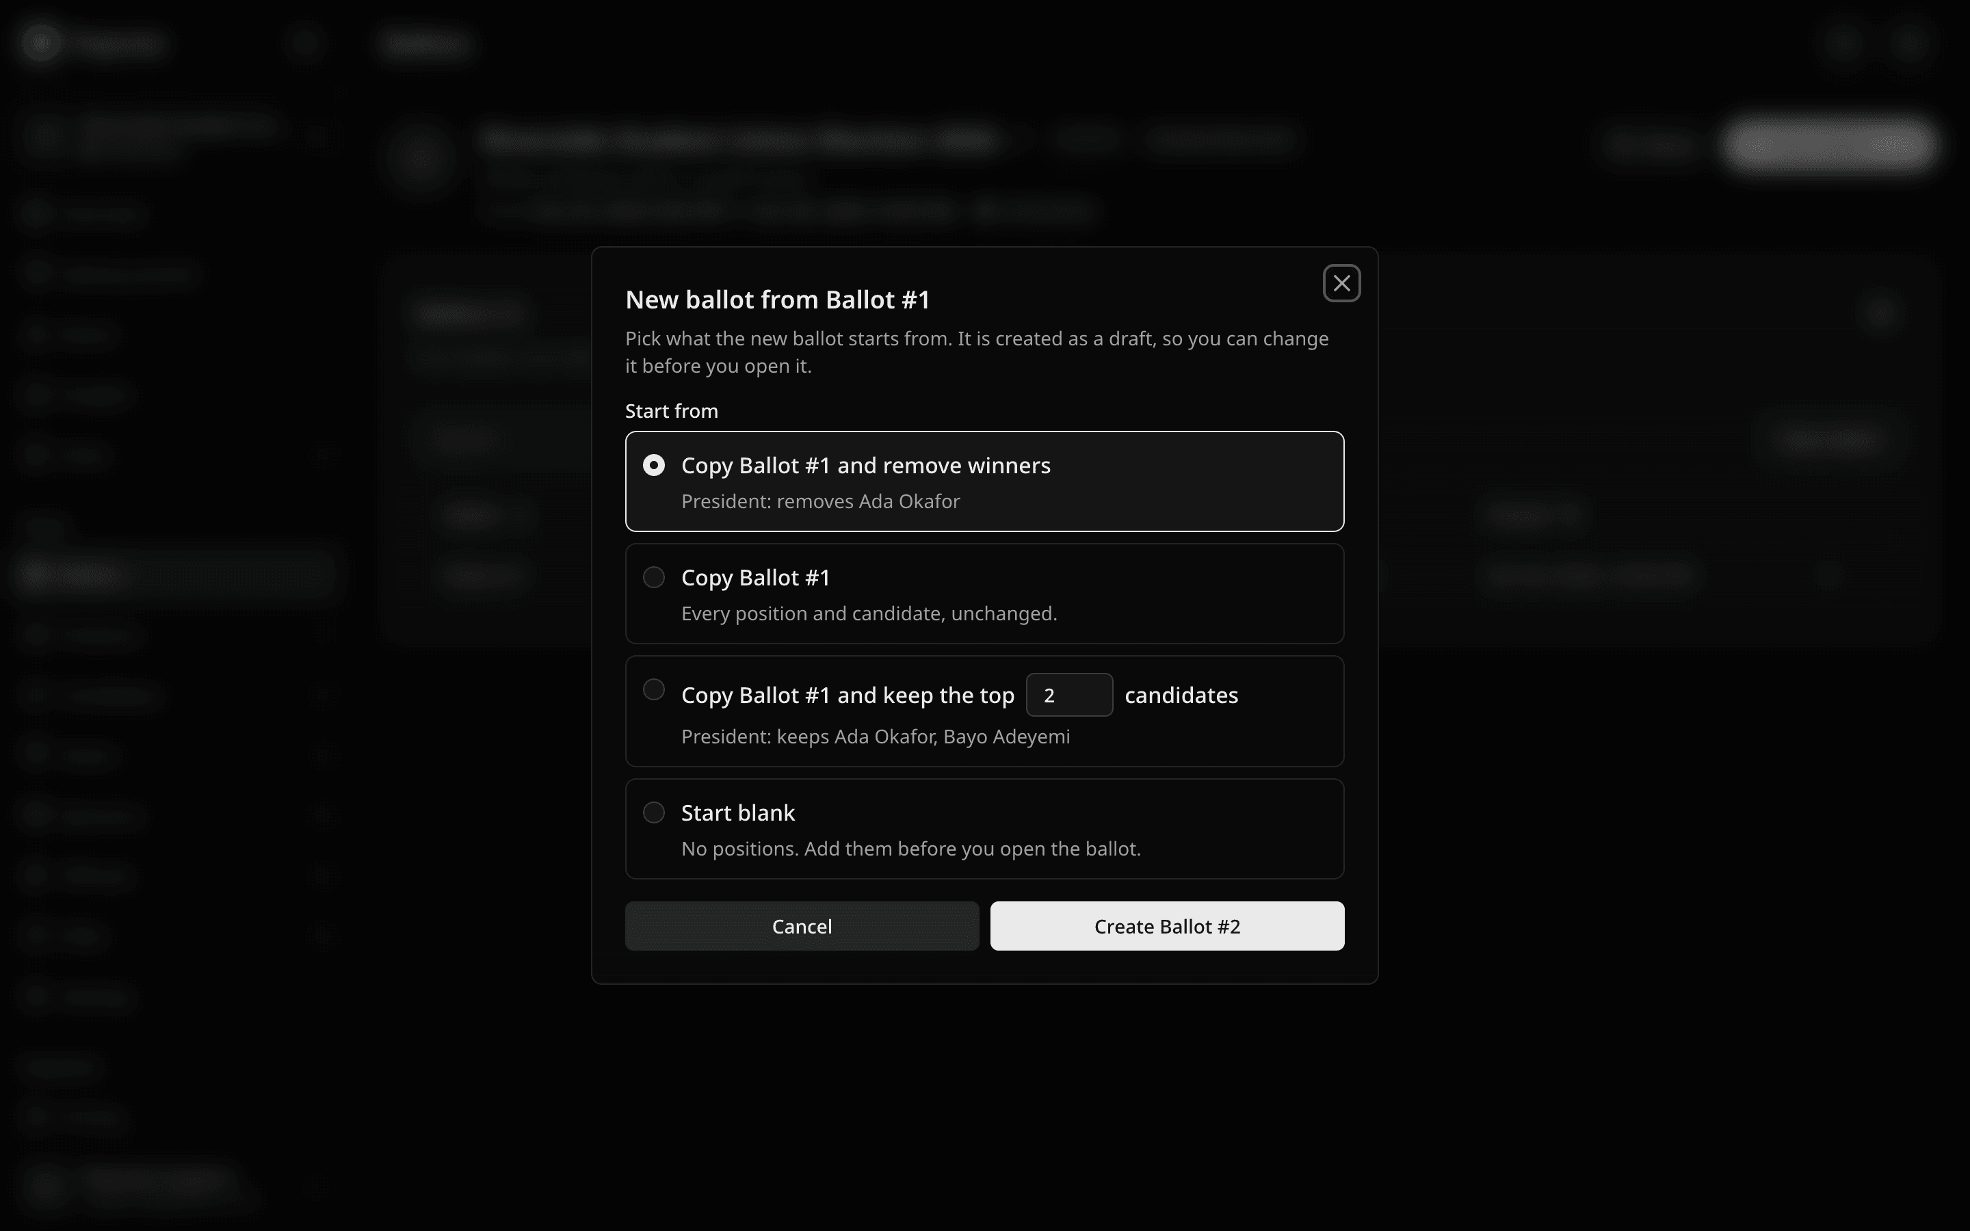
Task: Click 'Every position and candidate, unchanged.' text
Action: (x=869, y=614)
